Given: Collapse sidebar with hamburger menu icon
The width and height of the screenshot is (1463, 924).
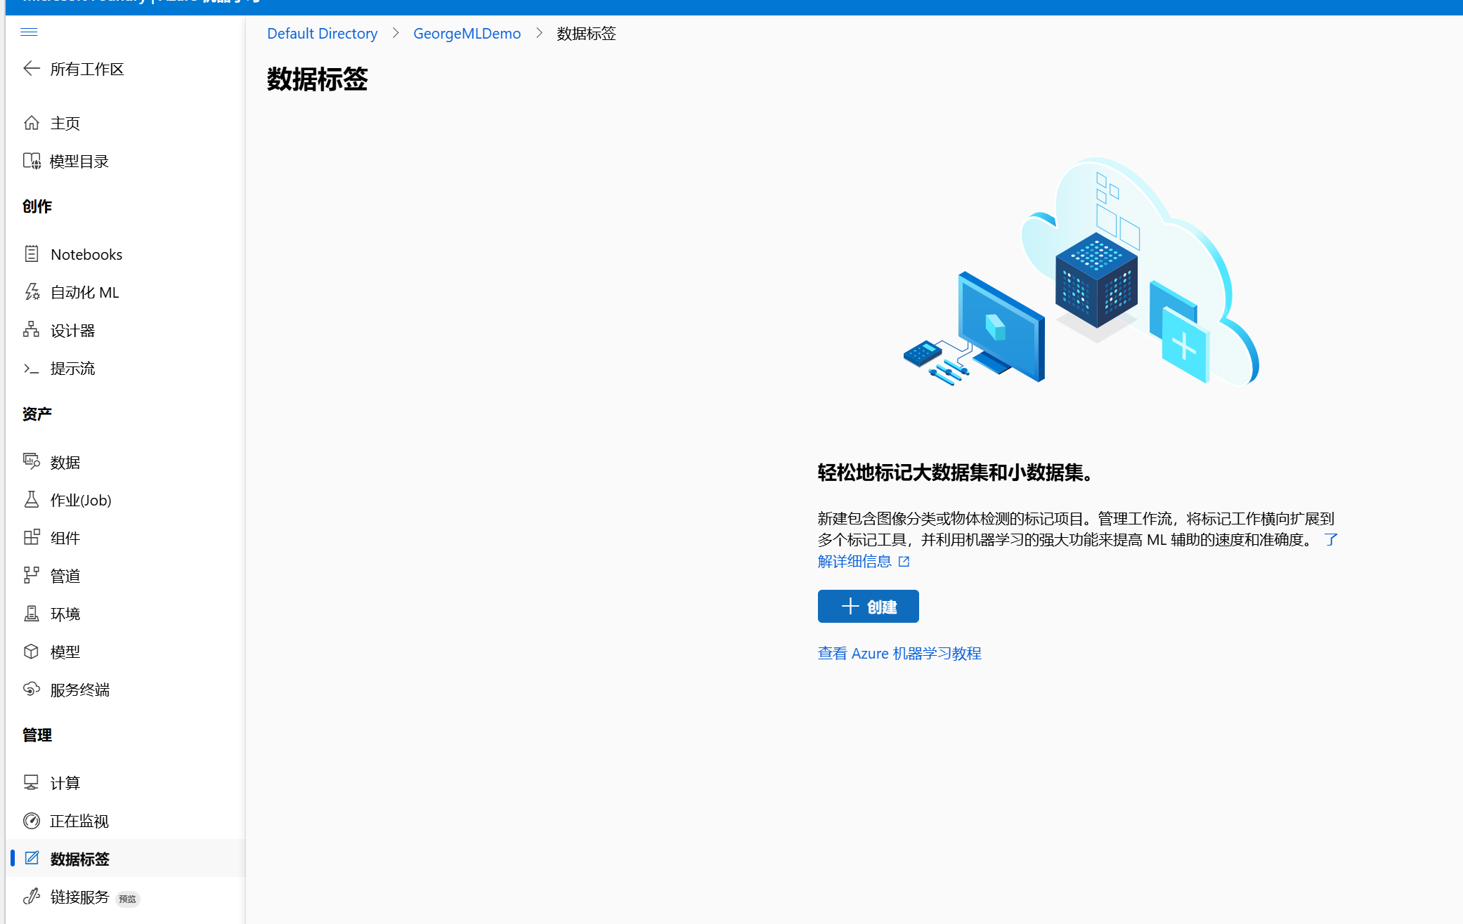Looking at the screenshot, I should (29, 32).
